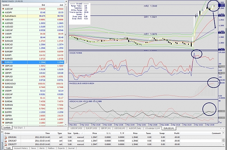Click the EURTRY symbol arrow icon
The width and height of the screenshot is (227, 150).
click(3, 112)
